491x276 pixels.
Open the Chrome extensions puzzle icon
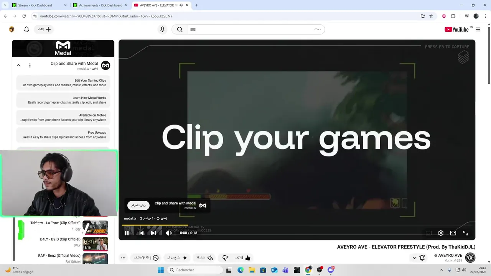(x=453, y=16)
